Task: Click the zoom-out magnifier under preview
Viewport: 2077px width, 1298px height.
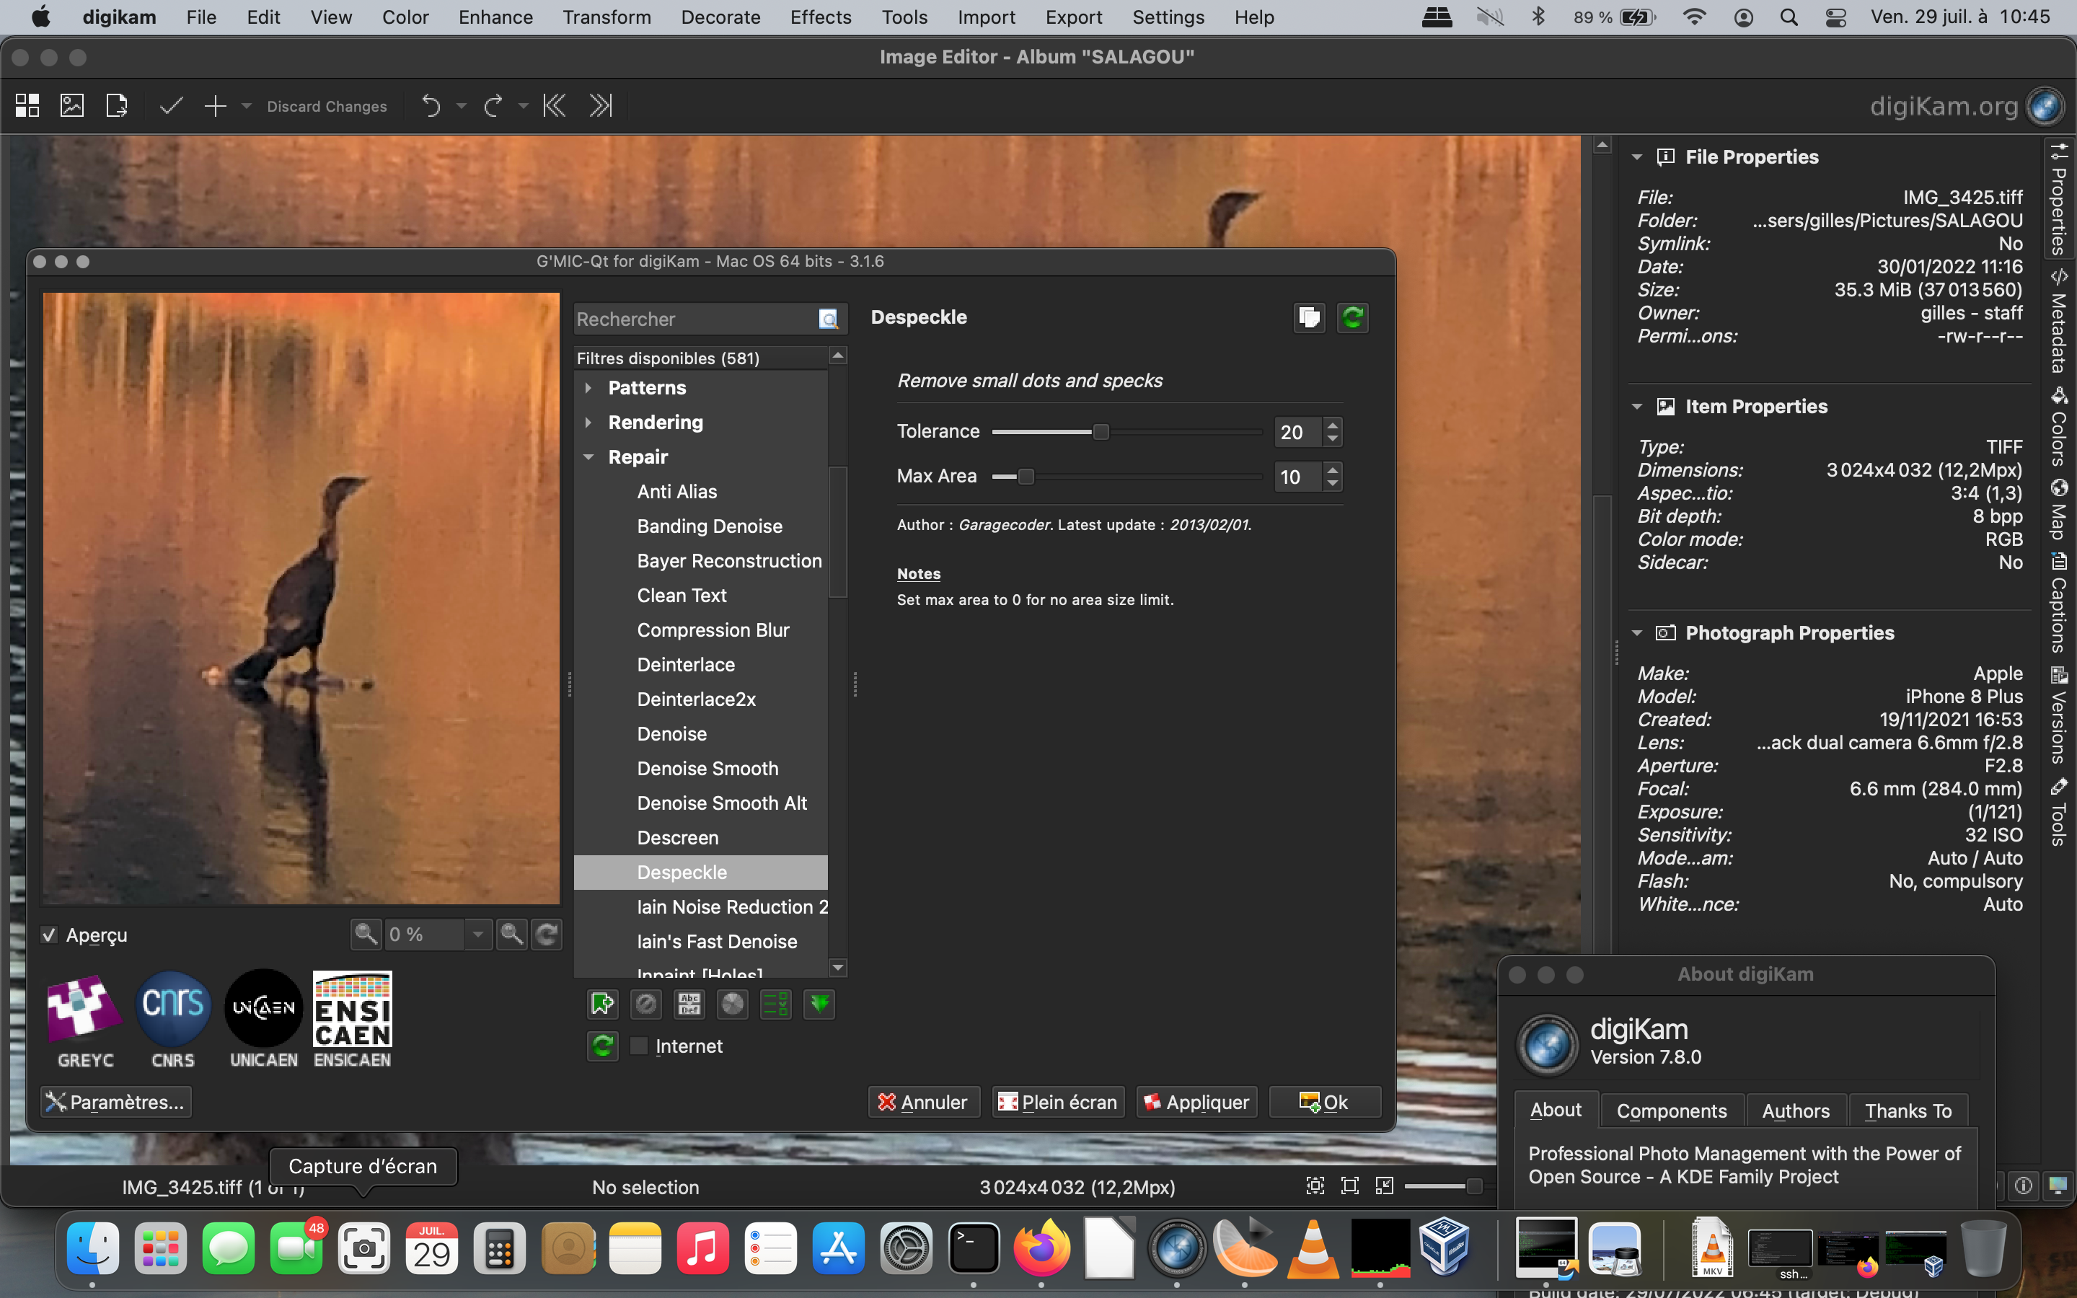Action: 366,934
